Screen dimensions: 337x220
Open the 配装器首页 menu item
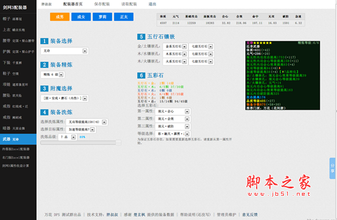[x=73, y=4]
